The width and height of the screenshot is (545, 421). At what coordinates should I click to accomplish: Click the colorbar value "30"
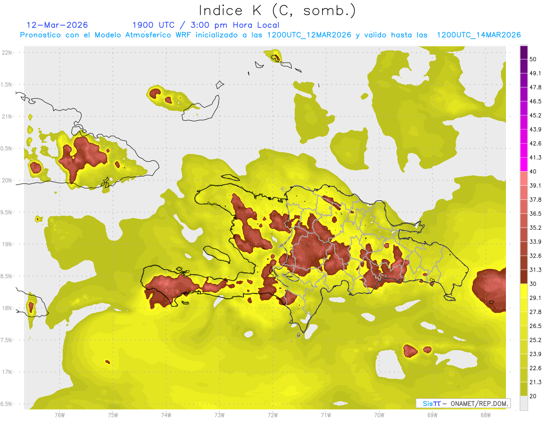pyautogui.click(x=533, y=284)
